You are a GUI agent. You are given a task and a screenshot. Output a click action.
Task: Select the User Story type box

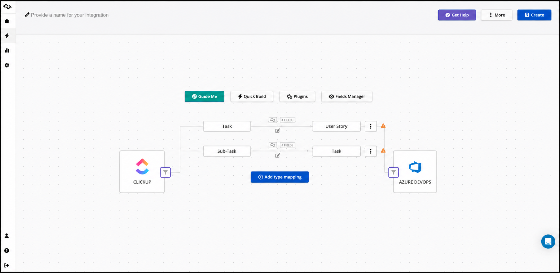[336, 126]
